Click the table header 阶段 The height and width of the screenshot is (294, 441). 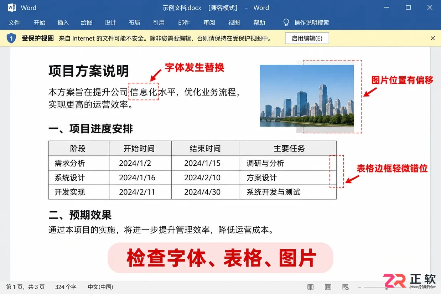point(78,149)
